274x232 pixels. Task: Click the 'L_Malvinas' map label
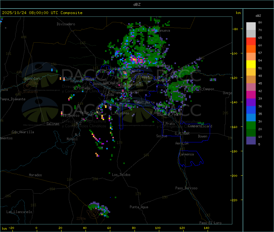[x=120, y=113]
